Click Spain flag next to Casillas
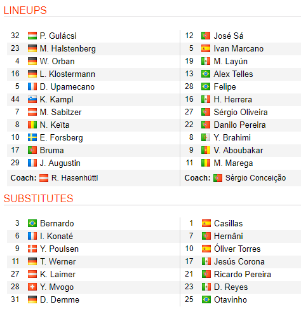Viewport: 301px width, 309px height. coord(206,223)
